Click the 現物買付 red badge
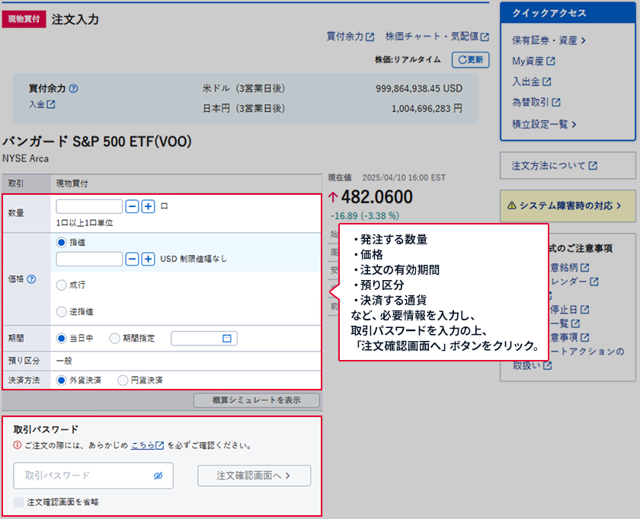The image size is (640, 519). tap(24, 19)
